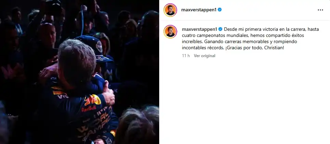The height and width of the screenshot is (144, 330).
Task: Click the empty comments area below the caption
Action: [x=245, y=101]
